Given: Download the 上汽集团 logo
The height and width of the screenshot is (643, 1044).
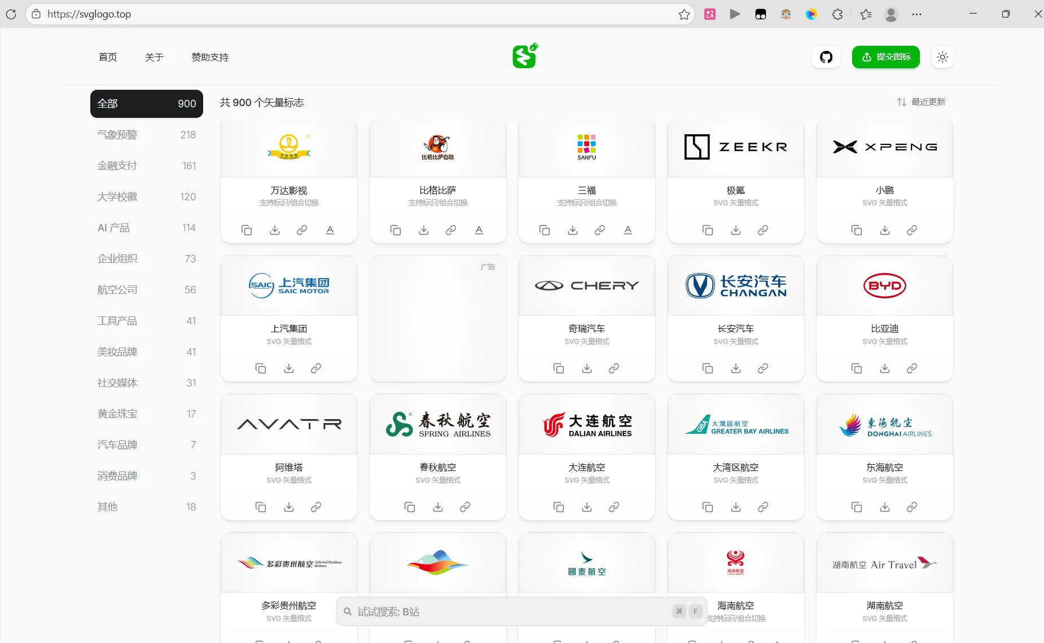Looking at the screenshot, I should pyautogui.click(x=289, y=368).
